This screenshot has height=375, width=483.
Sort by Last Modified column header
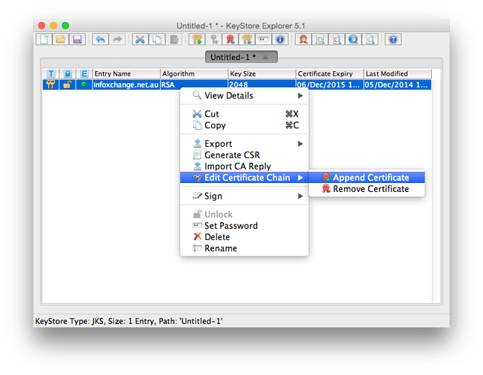click(397, 73)
